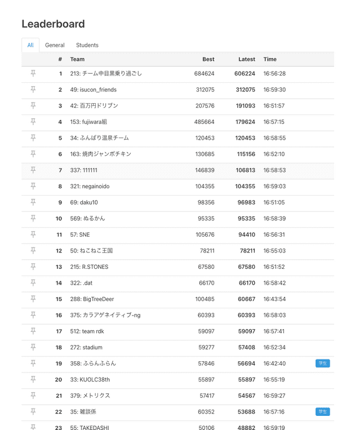Click the Latest column header
This screenshot has width=355, height=430.
pyautogui.click(x=246, y=59)
